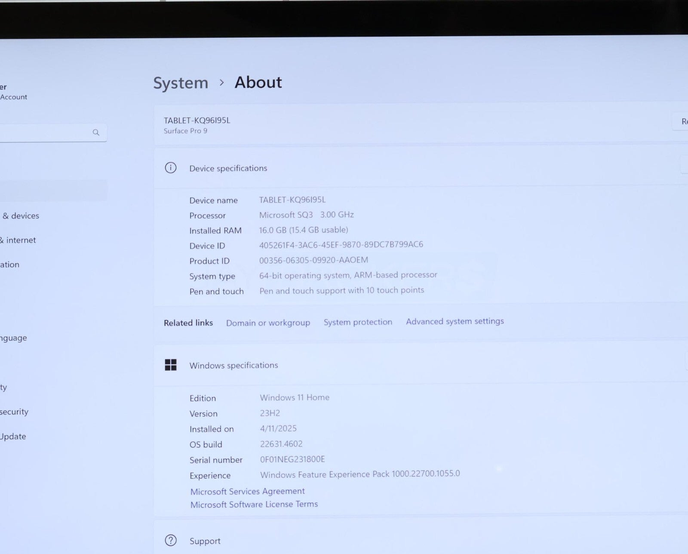This screenshot has width=688, height=554.
Task: Click the Support question mark icon
Action: click(171, 540)
